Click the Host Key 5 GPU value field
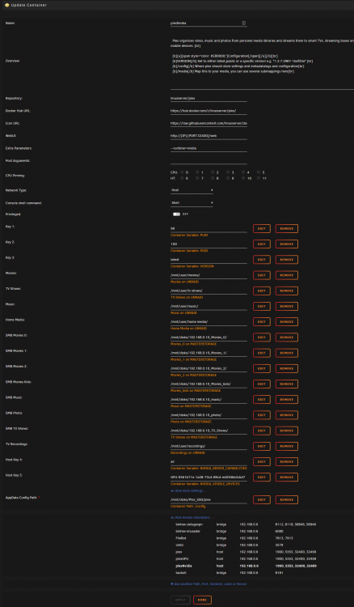Image resolution: width=354 pixels, height=607 pixels. coord(209,477)
